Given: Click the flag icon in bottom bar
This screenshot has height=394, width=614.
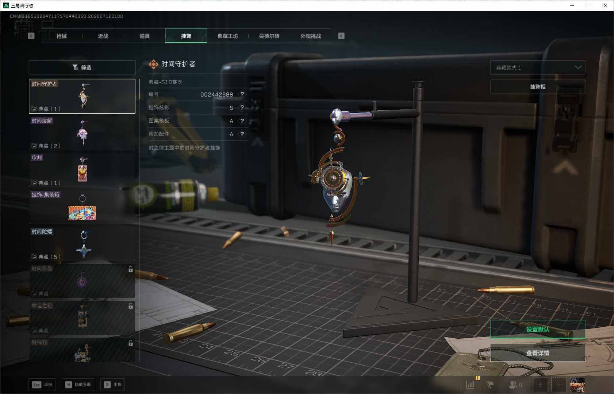Looking at the screenshot, I should coord(490,385).
